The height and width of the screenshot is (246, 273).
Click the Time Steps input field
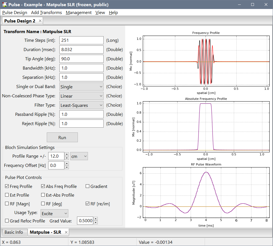81,40
